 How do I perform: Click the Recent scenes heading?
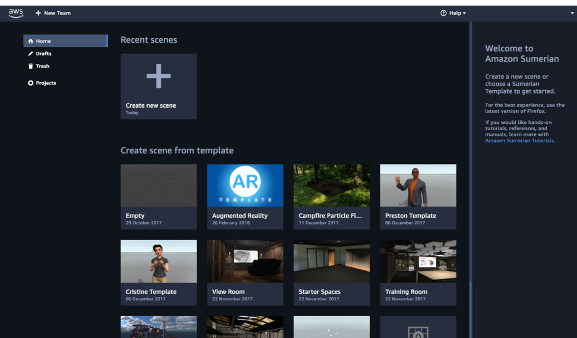point(149,40)
